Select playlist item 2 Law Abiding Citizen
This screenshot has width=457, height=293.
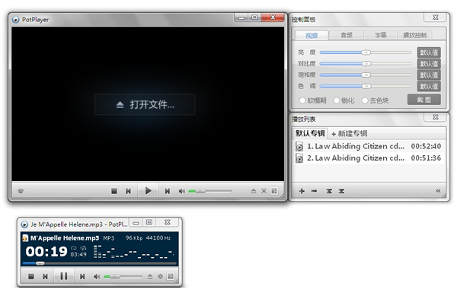point(369,158)
